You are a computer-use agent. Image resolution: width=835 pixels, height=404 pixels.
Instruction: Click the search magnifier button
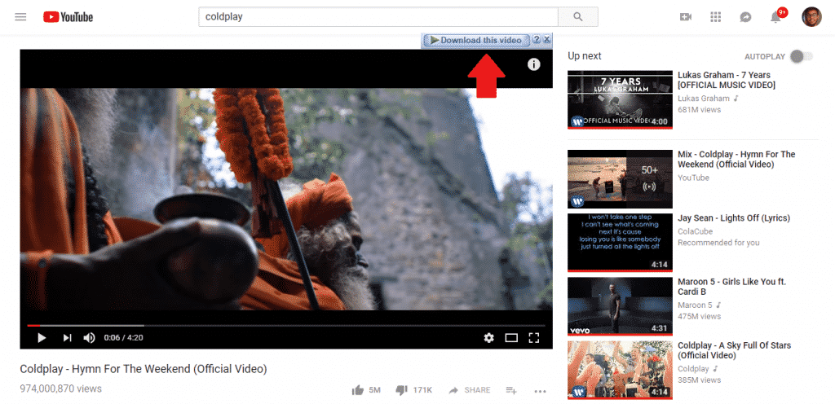pyautogui.click(x=578, y=17)
